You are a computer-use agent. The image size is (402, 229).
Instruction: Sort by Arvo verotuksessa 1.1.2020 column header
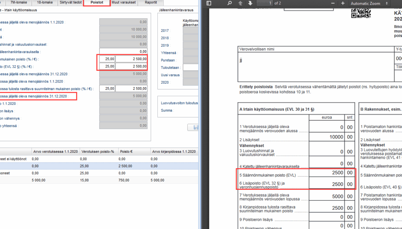pos(55,152)
